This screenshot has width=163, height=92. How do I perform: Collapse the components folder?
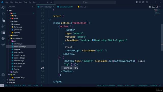(x=9, y=38)
